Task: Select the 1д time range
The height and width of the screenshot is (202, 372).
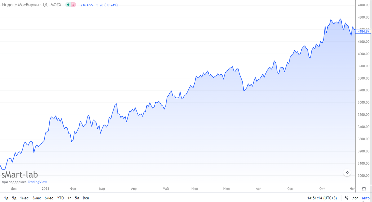Action: (6, 198)
